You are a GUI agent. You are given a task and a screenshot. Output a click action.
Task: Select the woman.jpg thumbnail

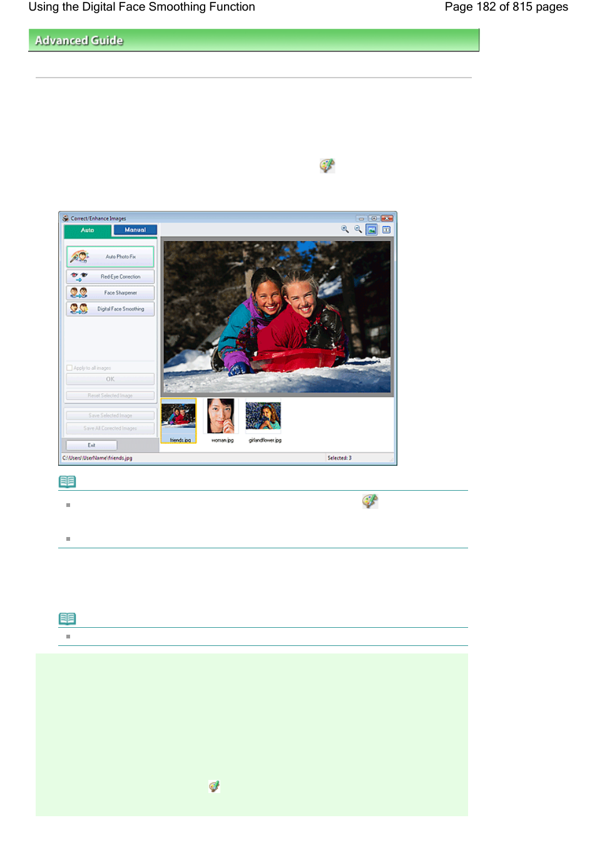click(x=222, y=421)
